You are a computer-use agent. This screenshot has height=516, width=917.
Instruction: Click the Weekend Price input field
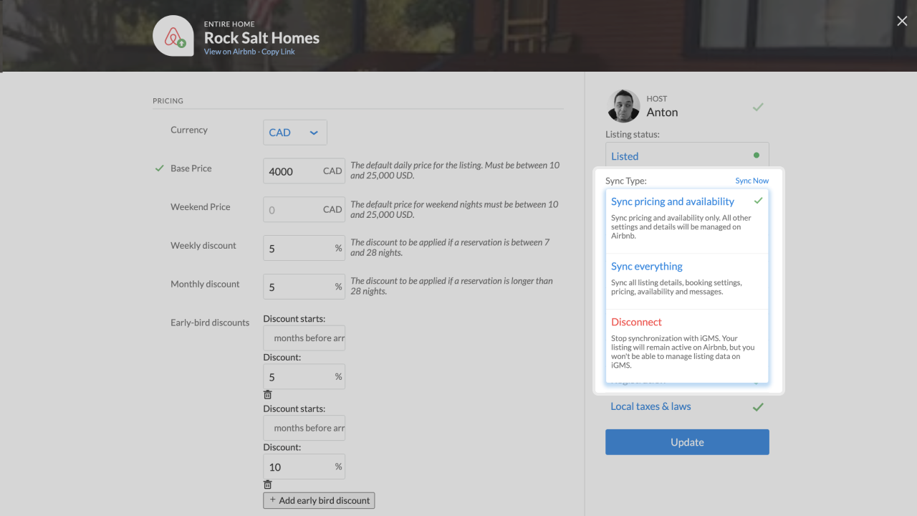pyautogui.click(x=304, y=210)
